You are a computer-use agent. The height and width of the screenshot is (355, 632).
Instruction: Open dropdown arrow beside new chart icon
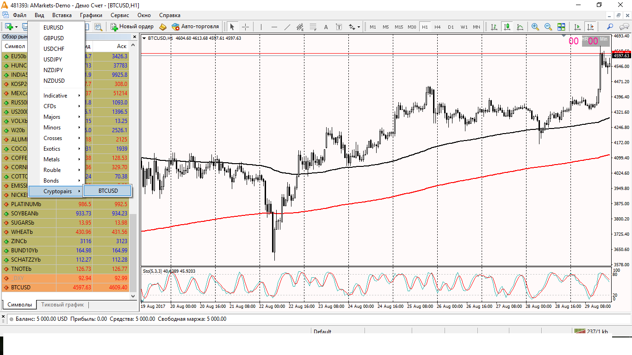click(x=16, y=27)
